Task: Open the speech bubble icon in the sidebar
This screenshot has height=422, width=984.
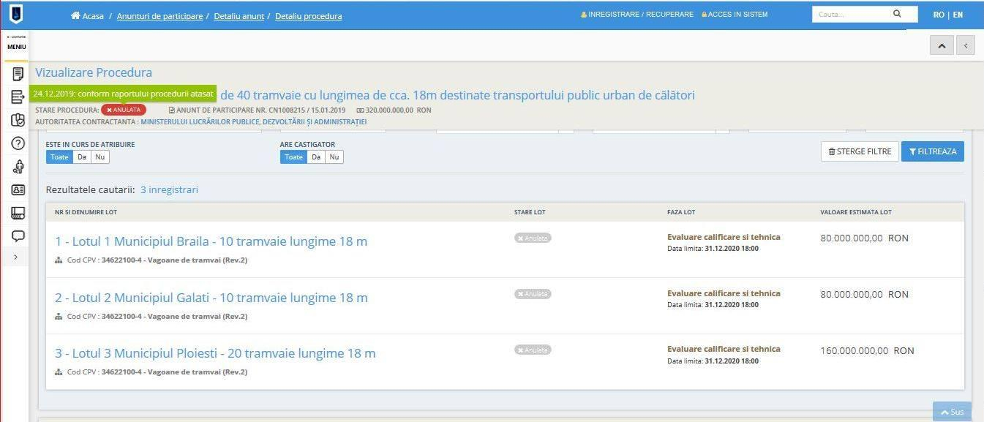Action: pyautogui.click(x=18, y=236)
